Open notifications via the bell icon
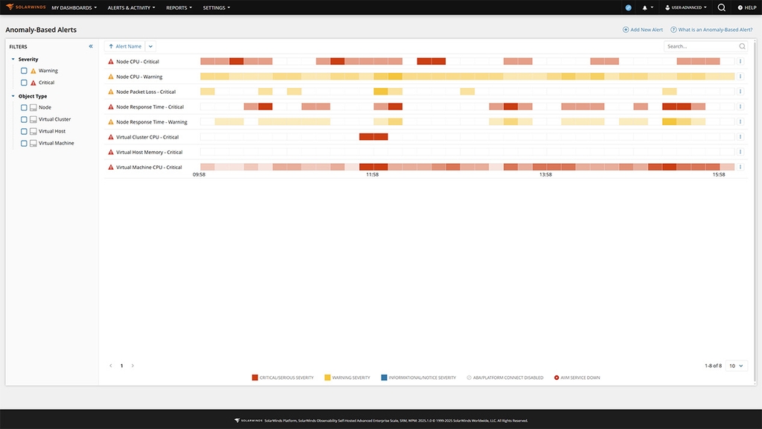The image size is (762, 429). coord(644,7)
